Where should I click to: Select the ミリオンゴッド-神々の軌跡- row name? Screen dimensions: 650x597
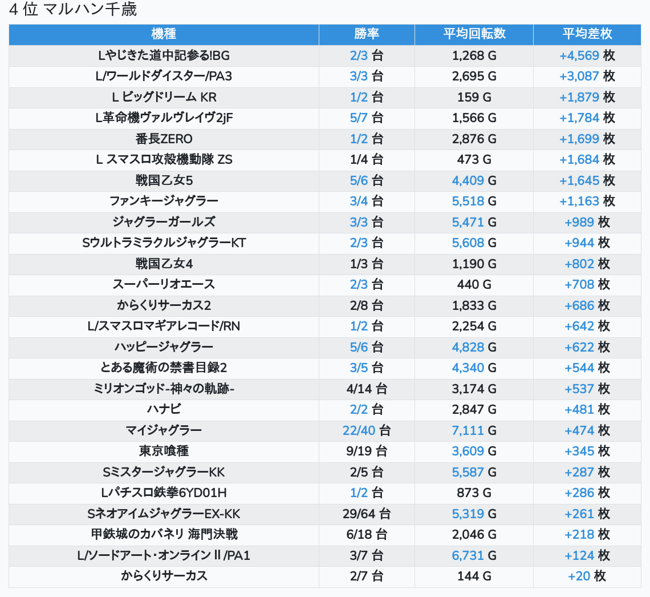click(164, 389)
